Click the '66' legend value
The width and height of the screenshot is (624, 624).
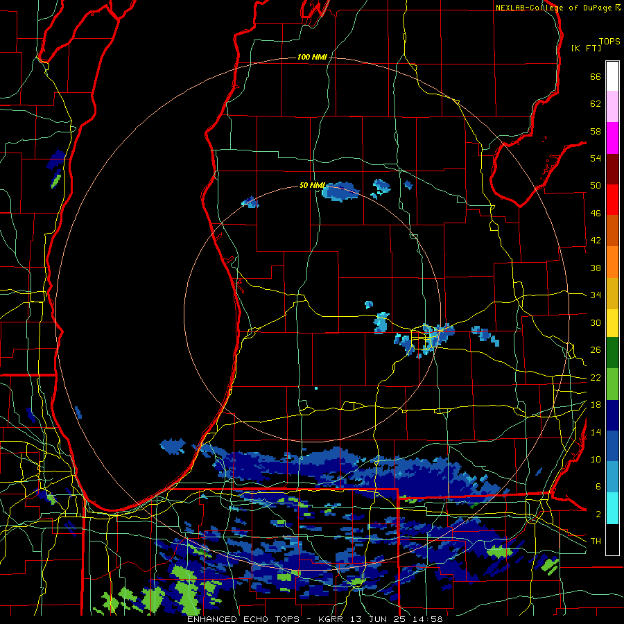click(x=596, y=76)
